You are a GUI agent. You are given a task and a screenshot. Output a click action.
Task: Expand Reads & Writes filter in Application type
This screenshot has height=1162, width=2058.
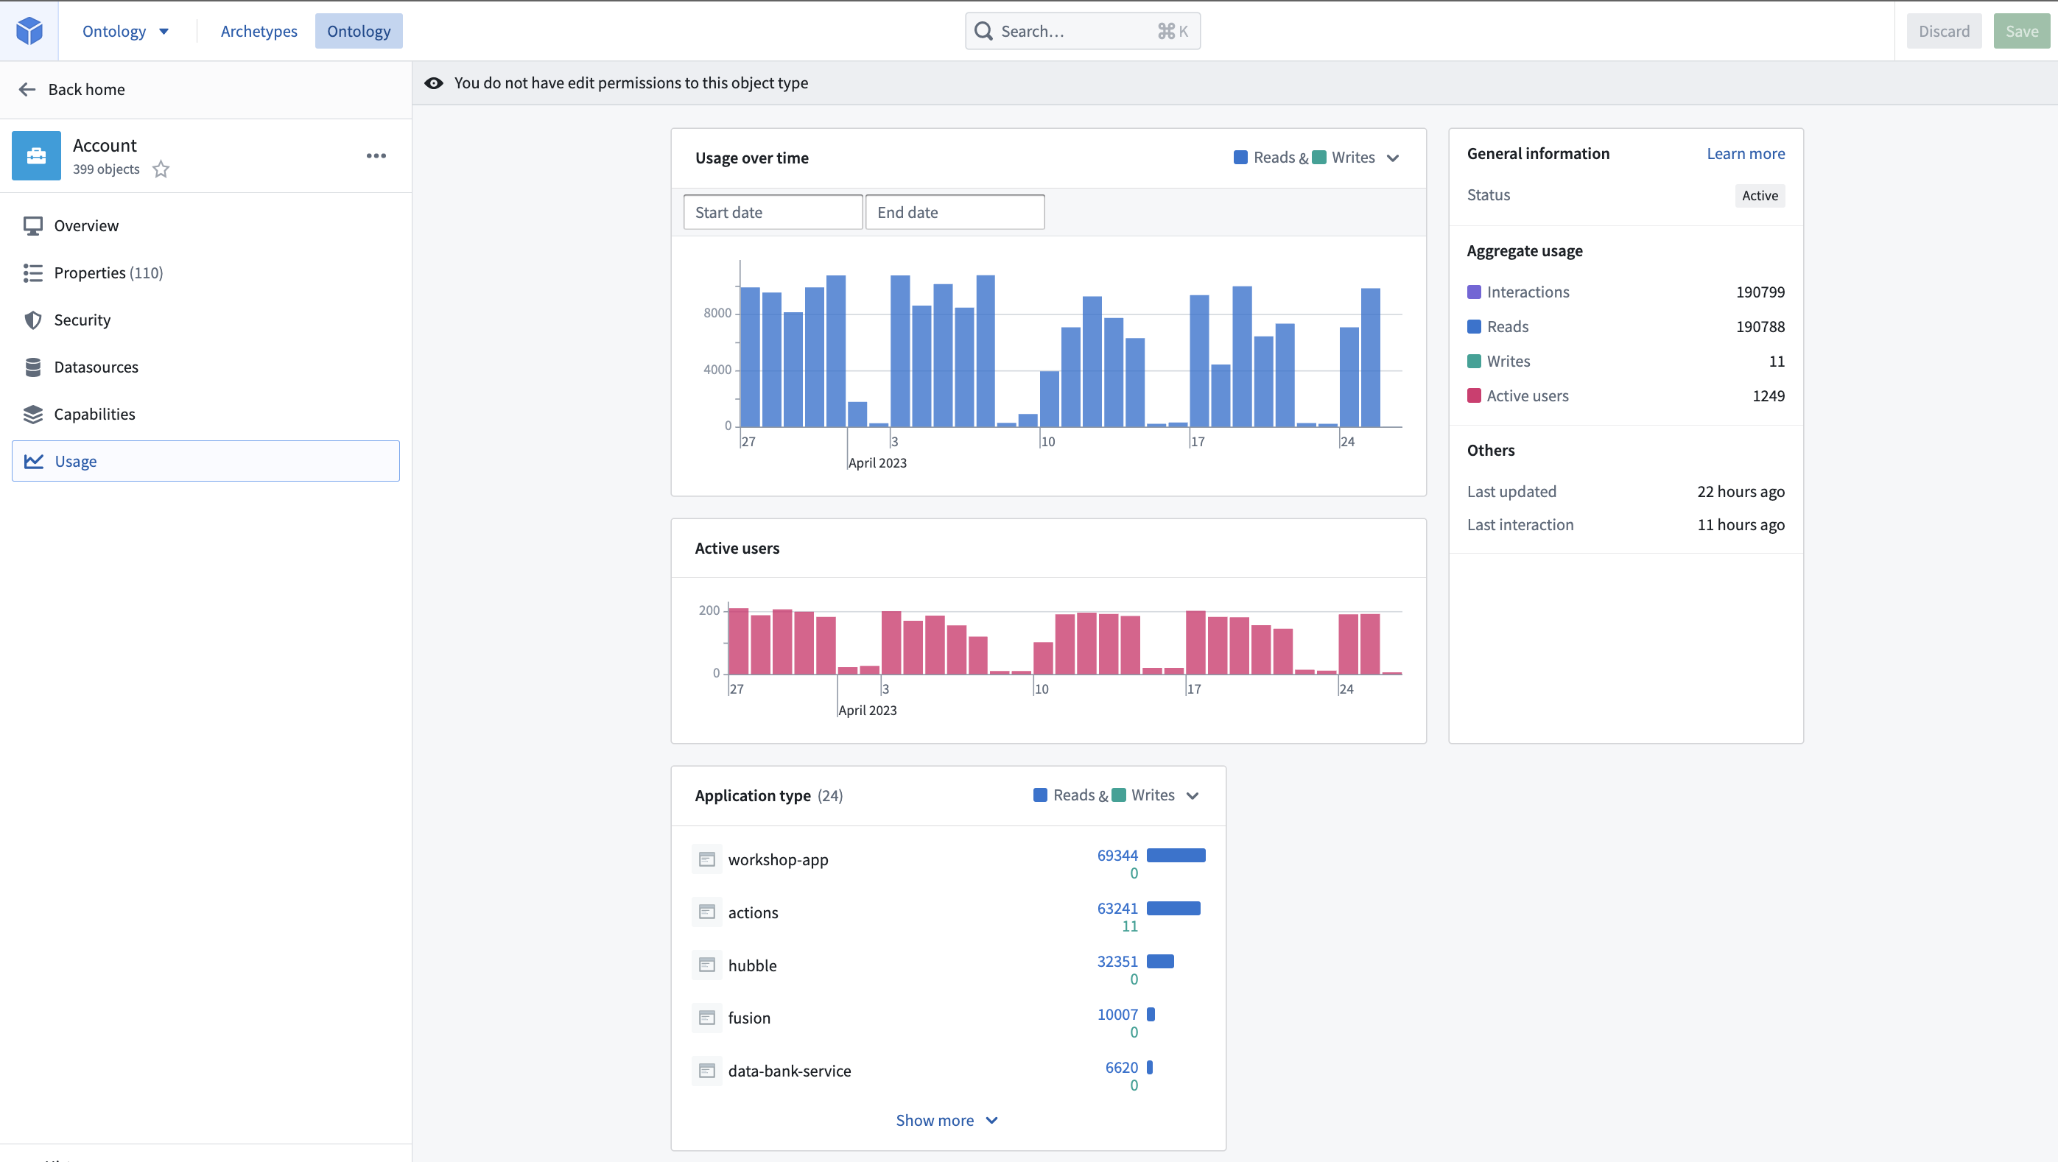1116,795
